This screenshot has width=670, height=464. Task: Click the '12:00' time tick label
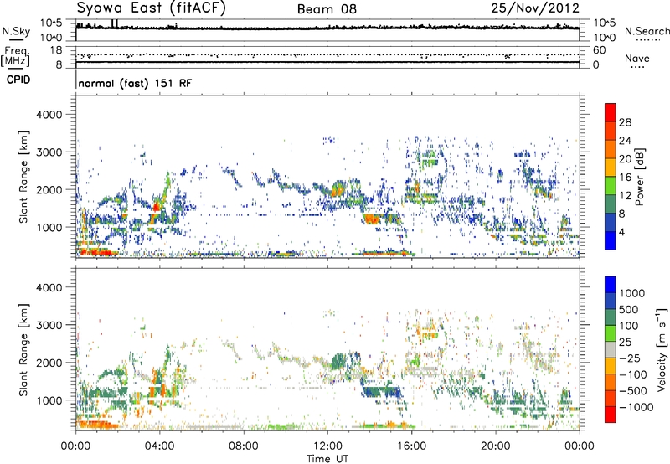click(x=327, y=446)
